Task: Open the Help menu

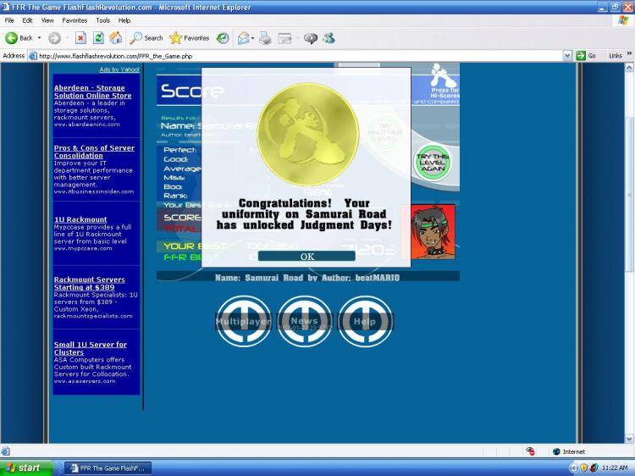Action: [124, 20]
